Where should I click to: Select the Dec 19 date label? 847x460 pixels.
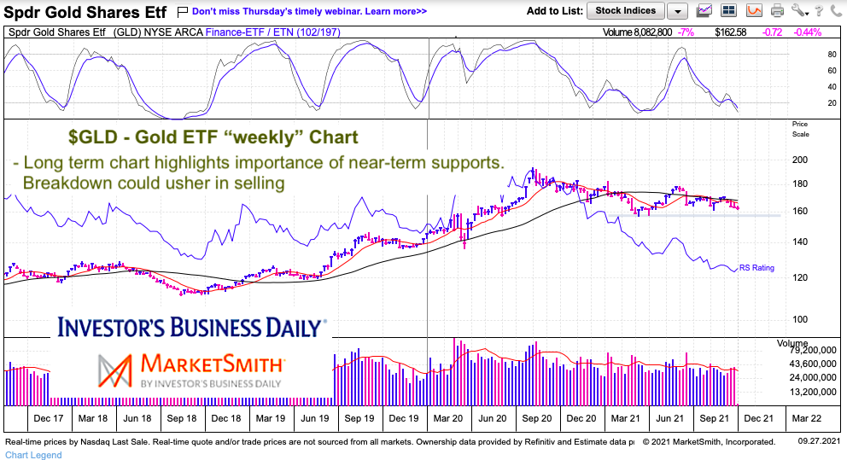[404, 418]
